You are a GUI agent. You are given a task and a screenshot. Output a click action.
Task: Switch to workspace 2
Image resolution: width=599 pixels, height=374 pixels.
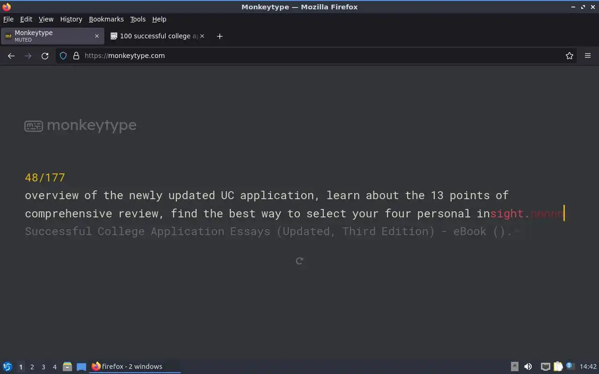(32, 367)
